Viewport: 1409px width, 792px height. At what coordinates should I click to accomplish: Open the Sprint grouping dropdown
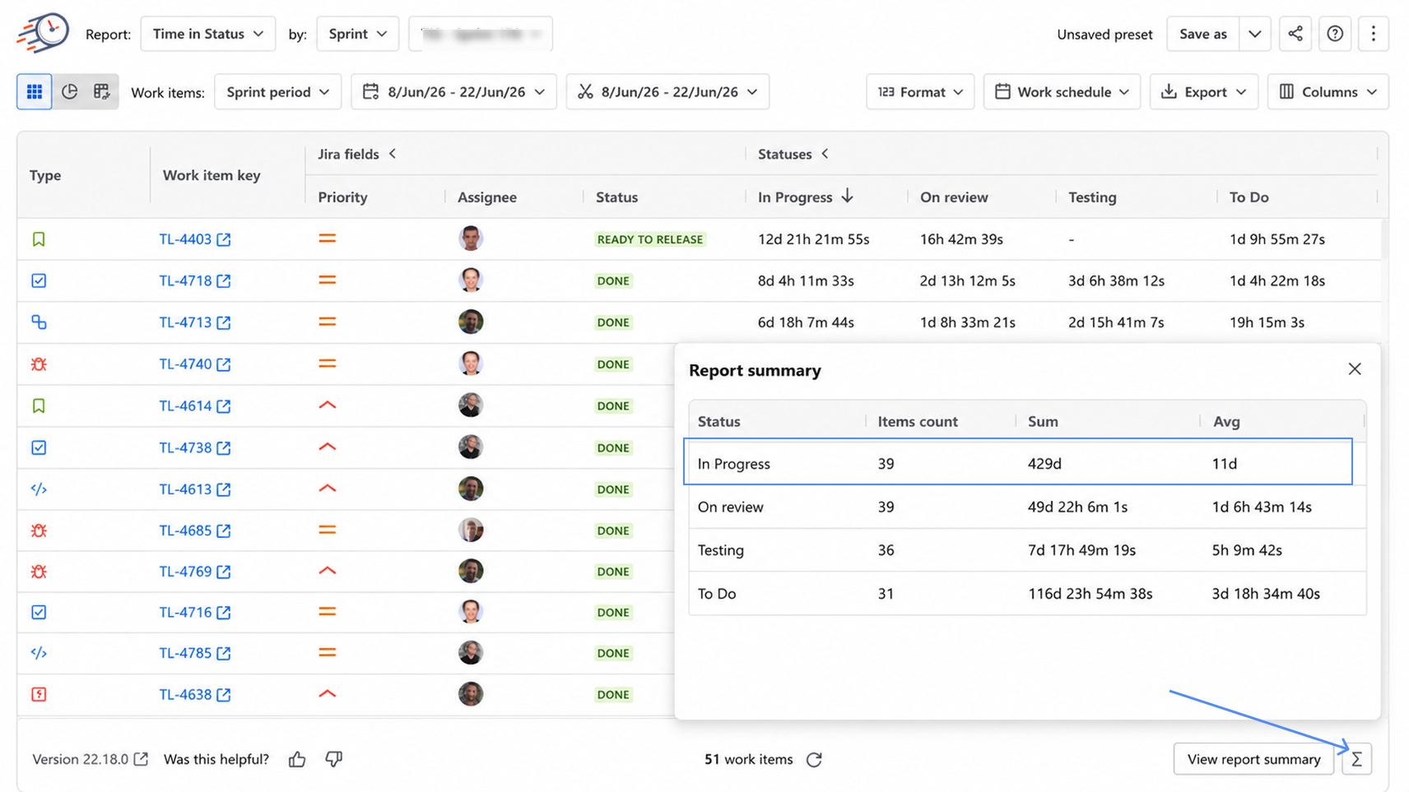[x=358, y=34]
